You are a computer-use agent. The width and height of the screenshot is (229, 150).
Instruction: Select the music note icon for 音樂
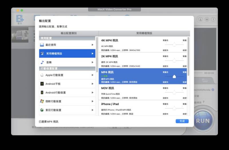tap(42, 62)
